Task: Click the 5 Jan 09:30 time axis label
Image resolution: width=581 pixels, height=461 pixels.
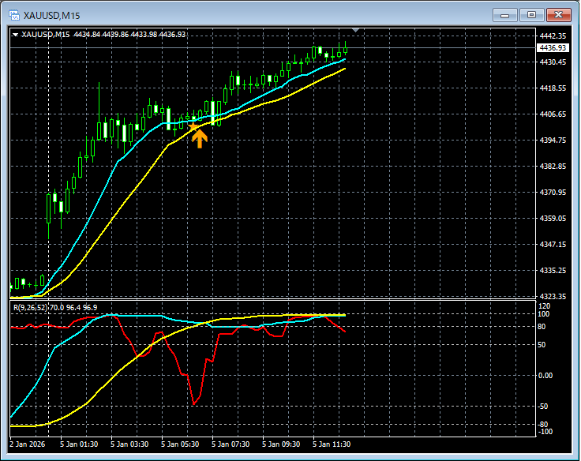Action: click(281, 444)
